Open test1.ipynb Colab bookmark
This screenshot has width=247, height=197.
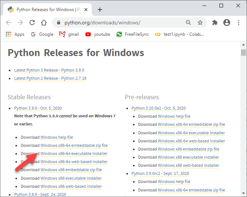click(x=179, y=34)
